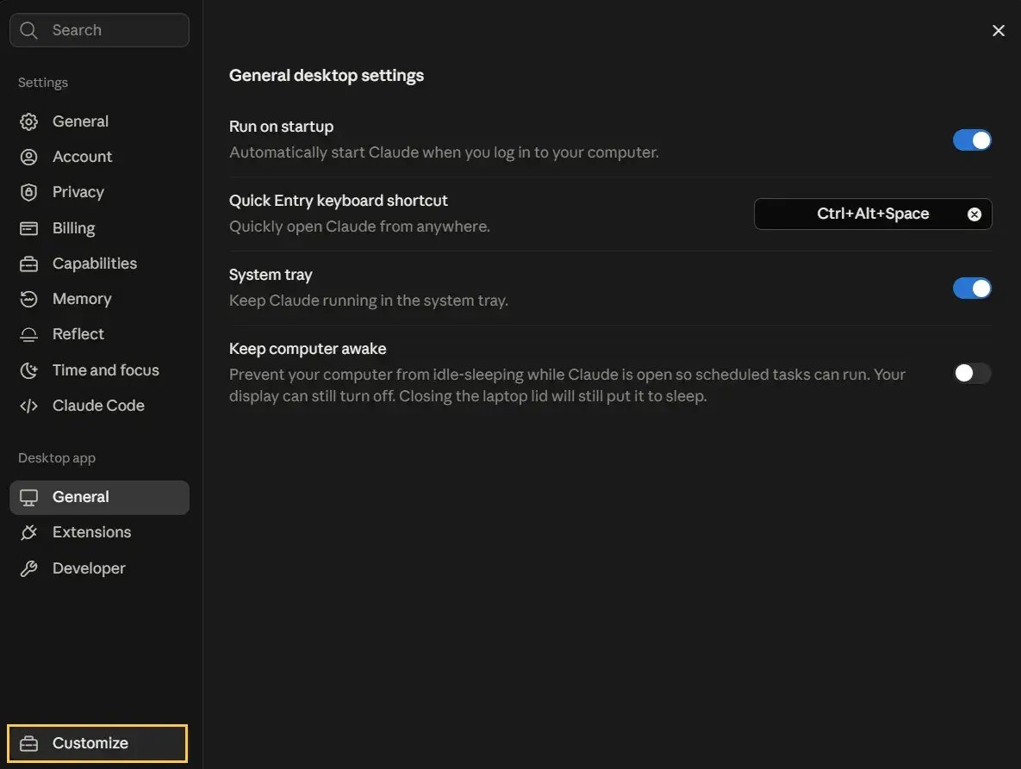Click the toolbox icon beside Capabilities
This screenshot has height=769, width=1021.
(x=28, y=264)
